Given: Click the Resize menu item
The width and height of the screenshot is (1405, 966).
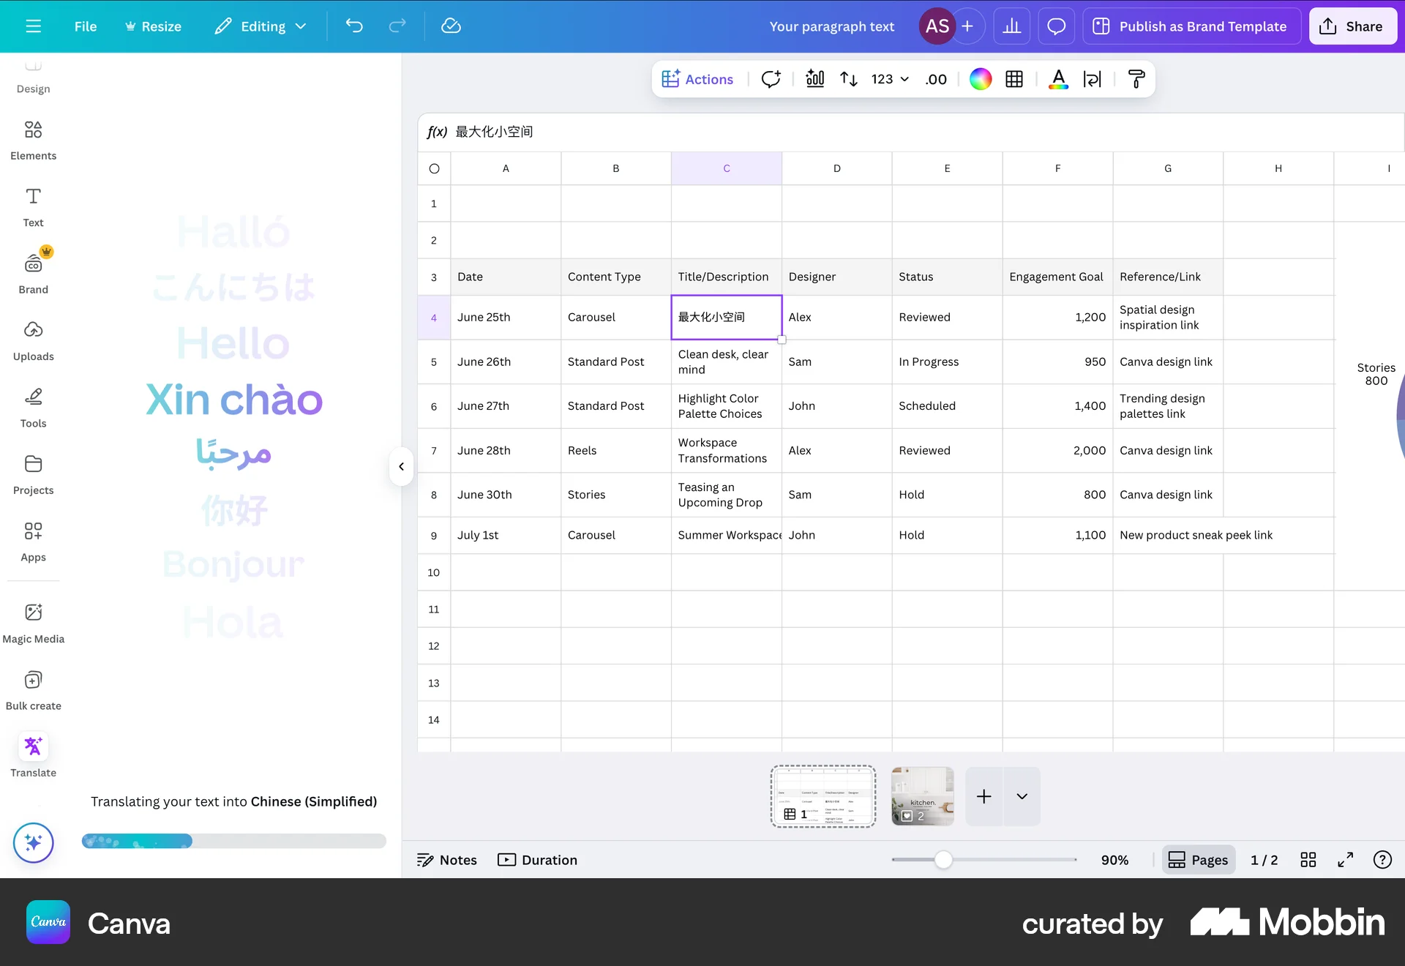Looking at the screenshot, I should click(x=153, y=26).
